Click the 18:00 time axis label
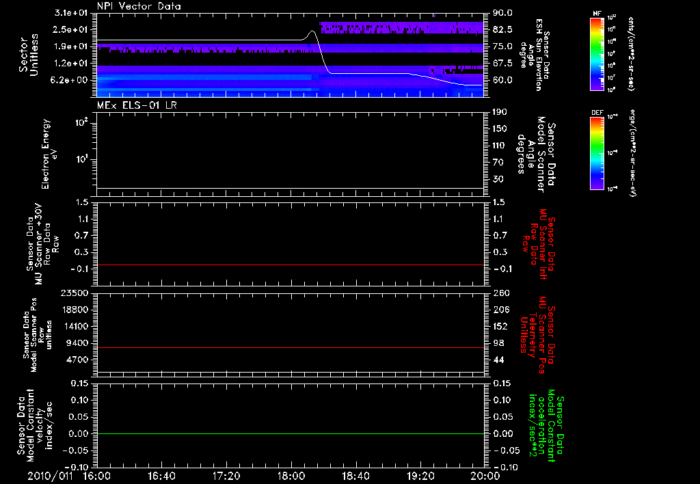Viewport: 700px width, 484px height. click(291, 476)
